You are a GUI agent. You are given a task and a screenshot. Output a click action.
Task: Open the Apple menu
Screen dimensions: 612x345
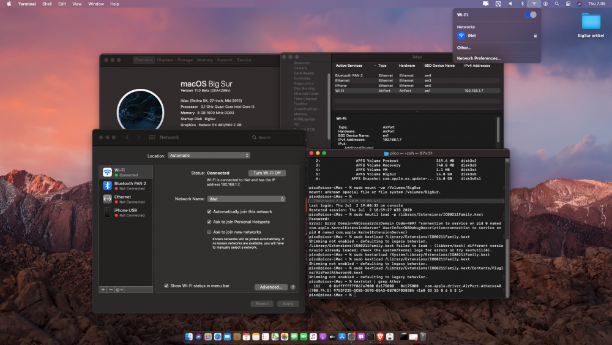(x=9, y=4)
